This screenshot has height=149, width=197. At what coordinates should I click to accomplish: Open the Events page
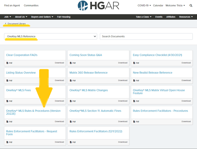point(159,17)
